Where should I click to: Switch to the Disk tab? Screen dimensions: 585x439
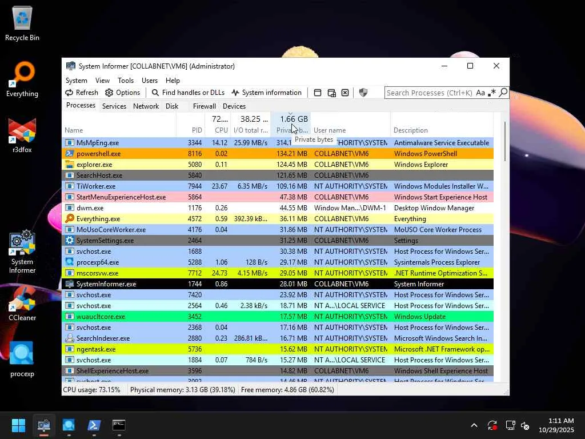click(172, 106)
